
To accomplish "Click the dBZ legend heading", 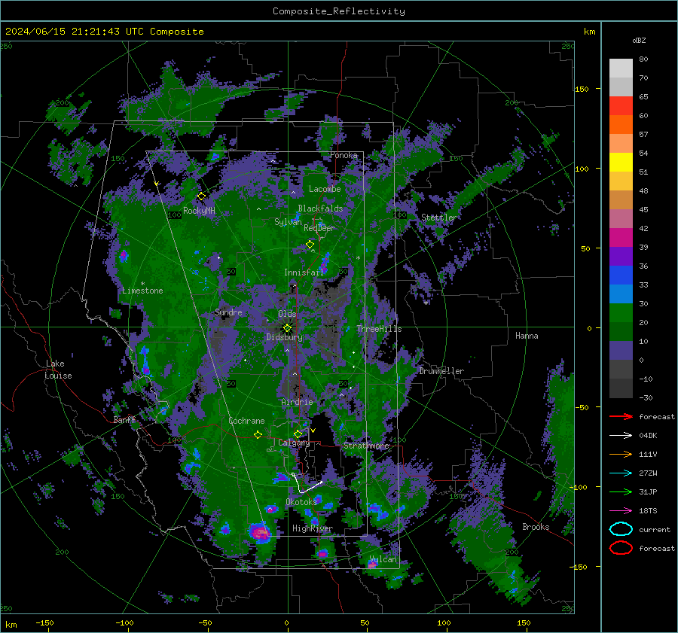I will [639, 40].
